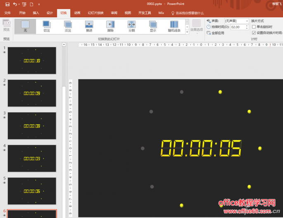This screenshot has width=283, height=218.
Task: Select the gray dot left of the countdown digits
Action: 143,148
